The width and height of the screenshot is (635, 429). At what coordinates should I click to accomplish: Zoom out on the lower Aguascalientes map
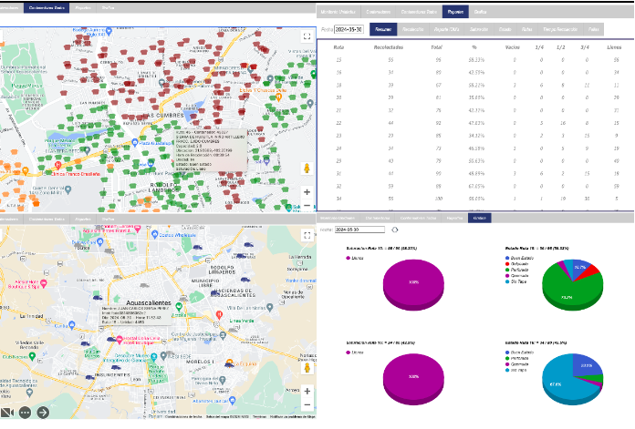click(x=307, y=404)
